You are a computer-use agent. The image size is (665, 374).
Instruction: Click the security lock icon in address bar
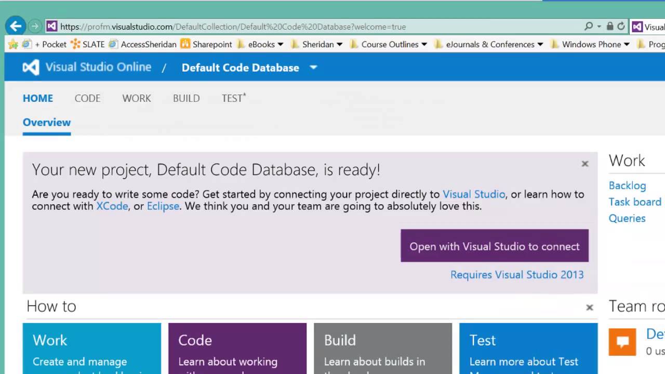point(610,26)
